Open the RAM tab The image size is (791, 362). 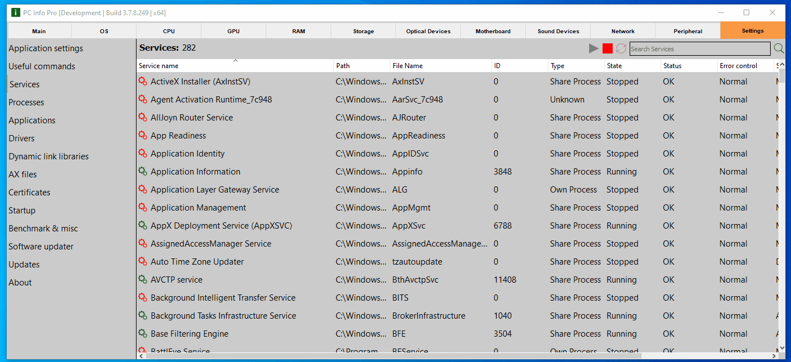coord(298,31)
